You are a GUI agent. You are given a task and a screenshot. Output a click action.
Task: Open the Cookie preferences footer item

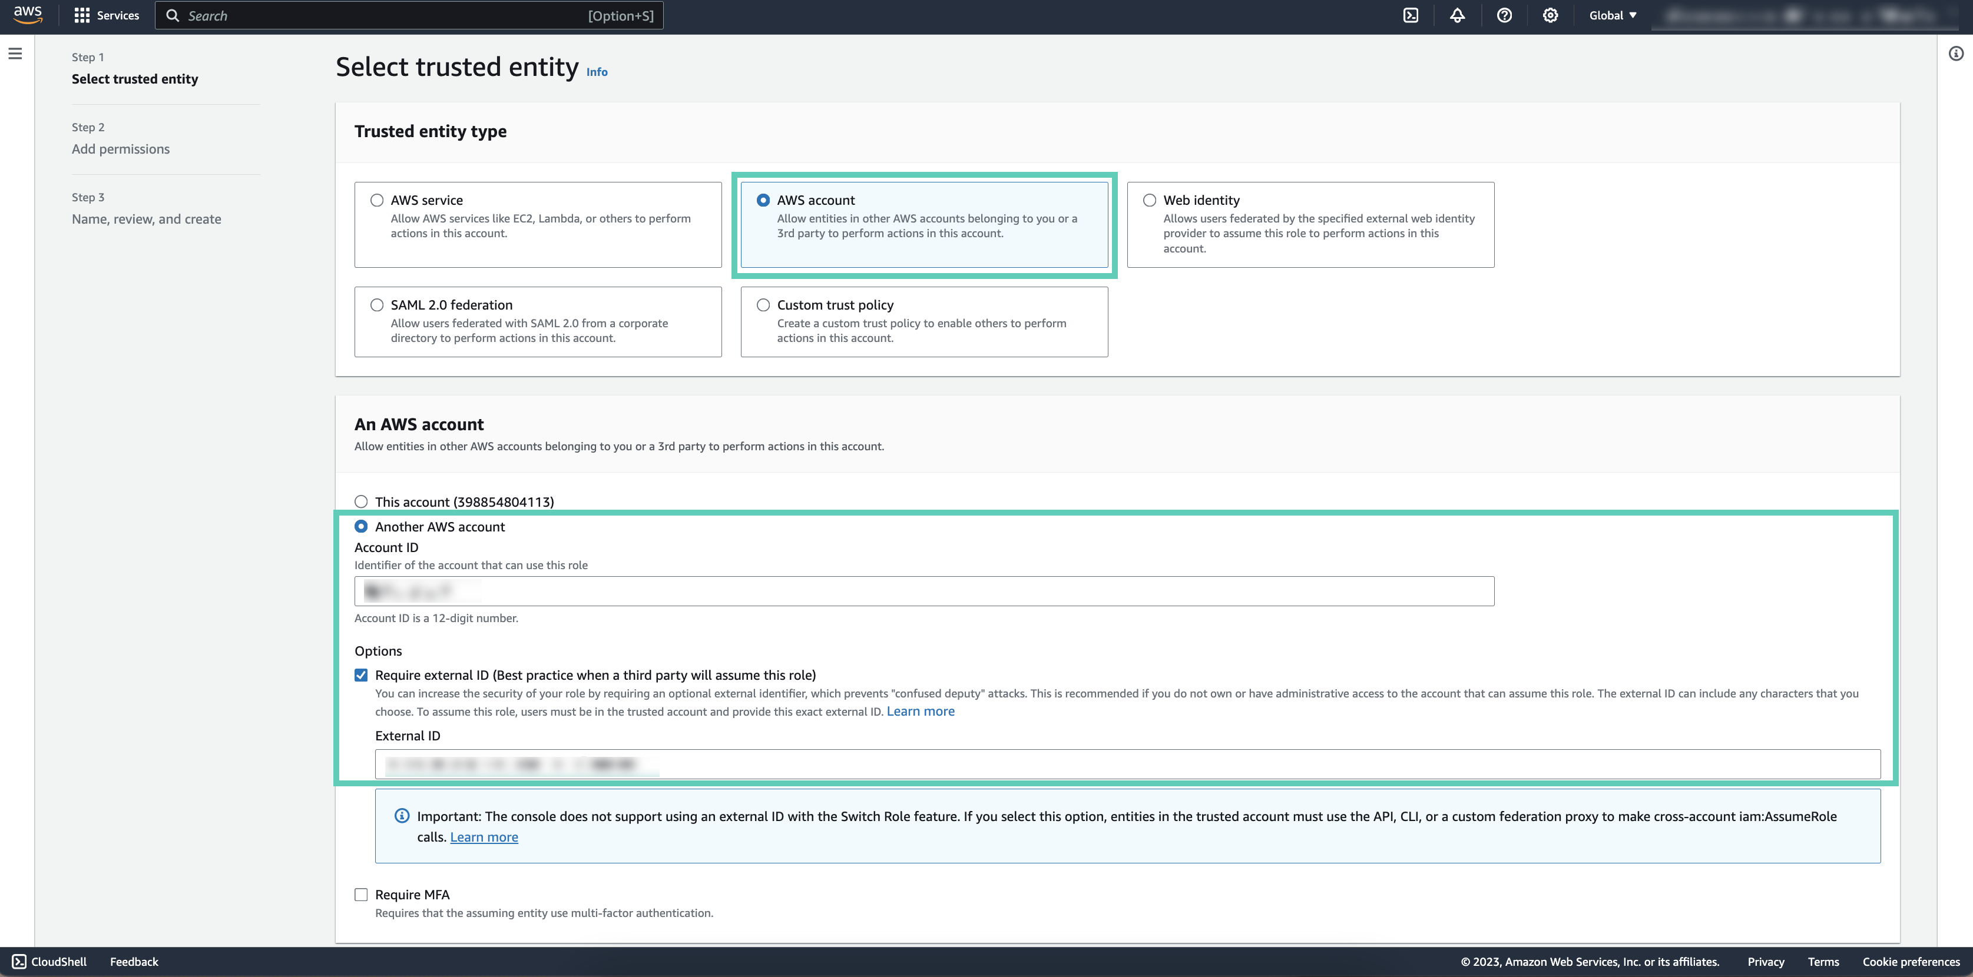tap(1910, 962)
